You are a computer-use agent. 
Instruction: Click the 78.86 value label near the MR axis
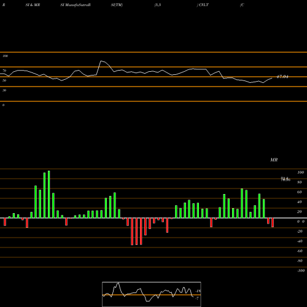tap(286, 180)
